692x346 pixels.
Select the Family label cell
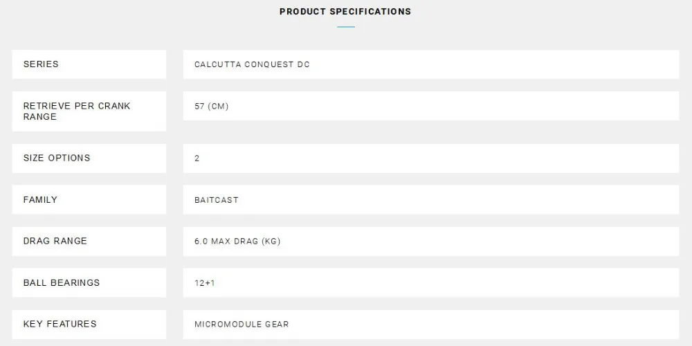click(89, 199)
